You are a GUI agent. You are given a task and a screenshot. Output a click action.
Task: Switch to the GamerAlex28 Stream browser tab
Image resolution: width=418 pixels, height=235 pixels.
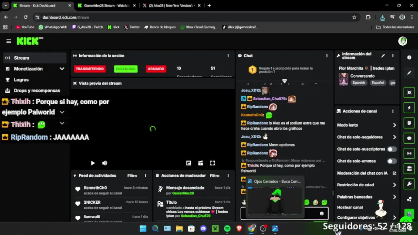point(107,6)
